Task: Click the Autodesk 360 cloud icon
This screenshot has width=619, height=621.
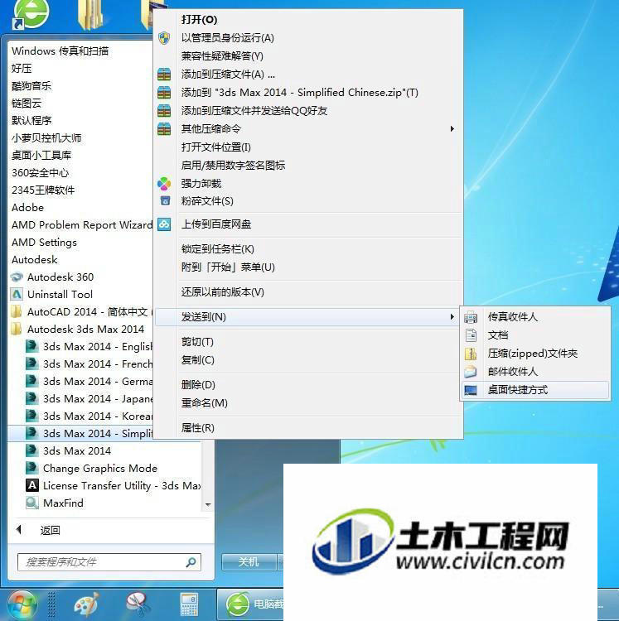Action: 17,277
